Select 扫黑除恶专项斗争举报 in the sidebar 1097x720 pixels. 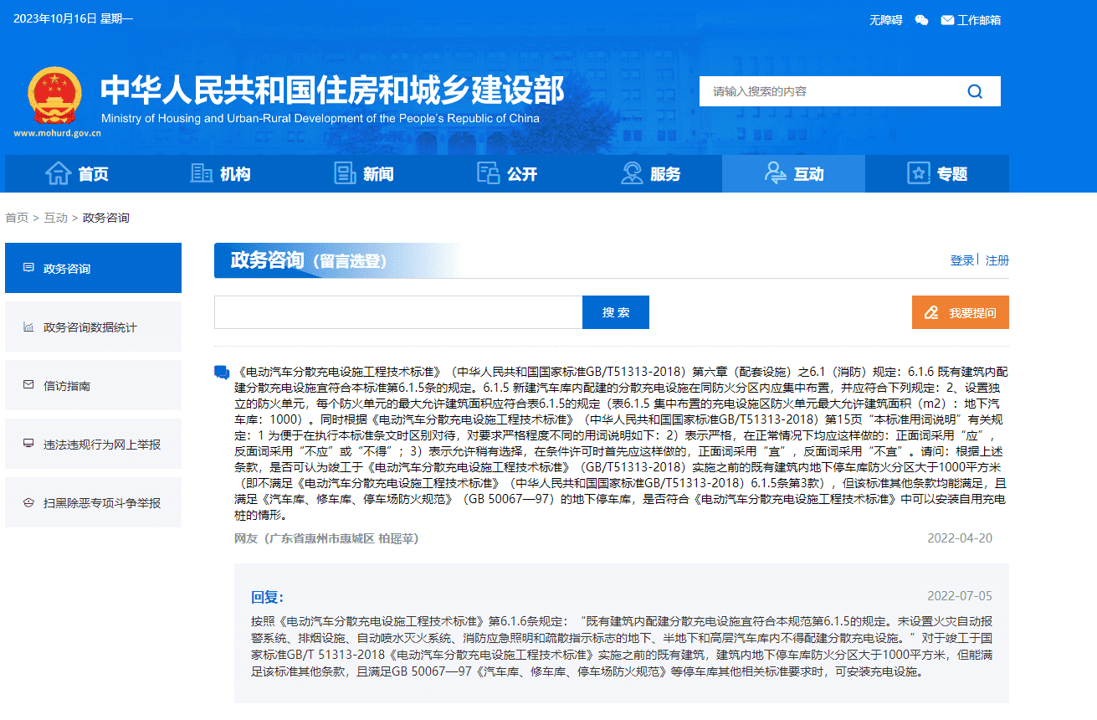click(x=93, y=502)
